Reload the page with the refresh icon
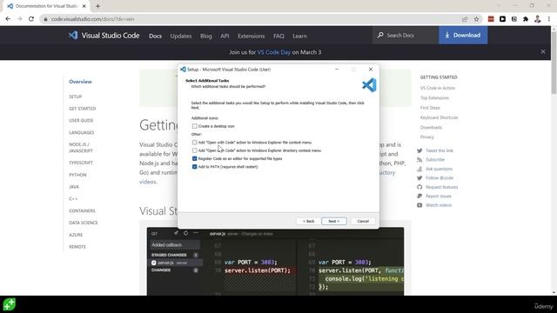 (x=31, y=19)
